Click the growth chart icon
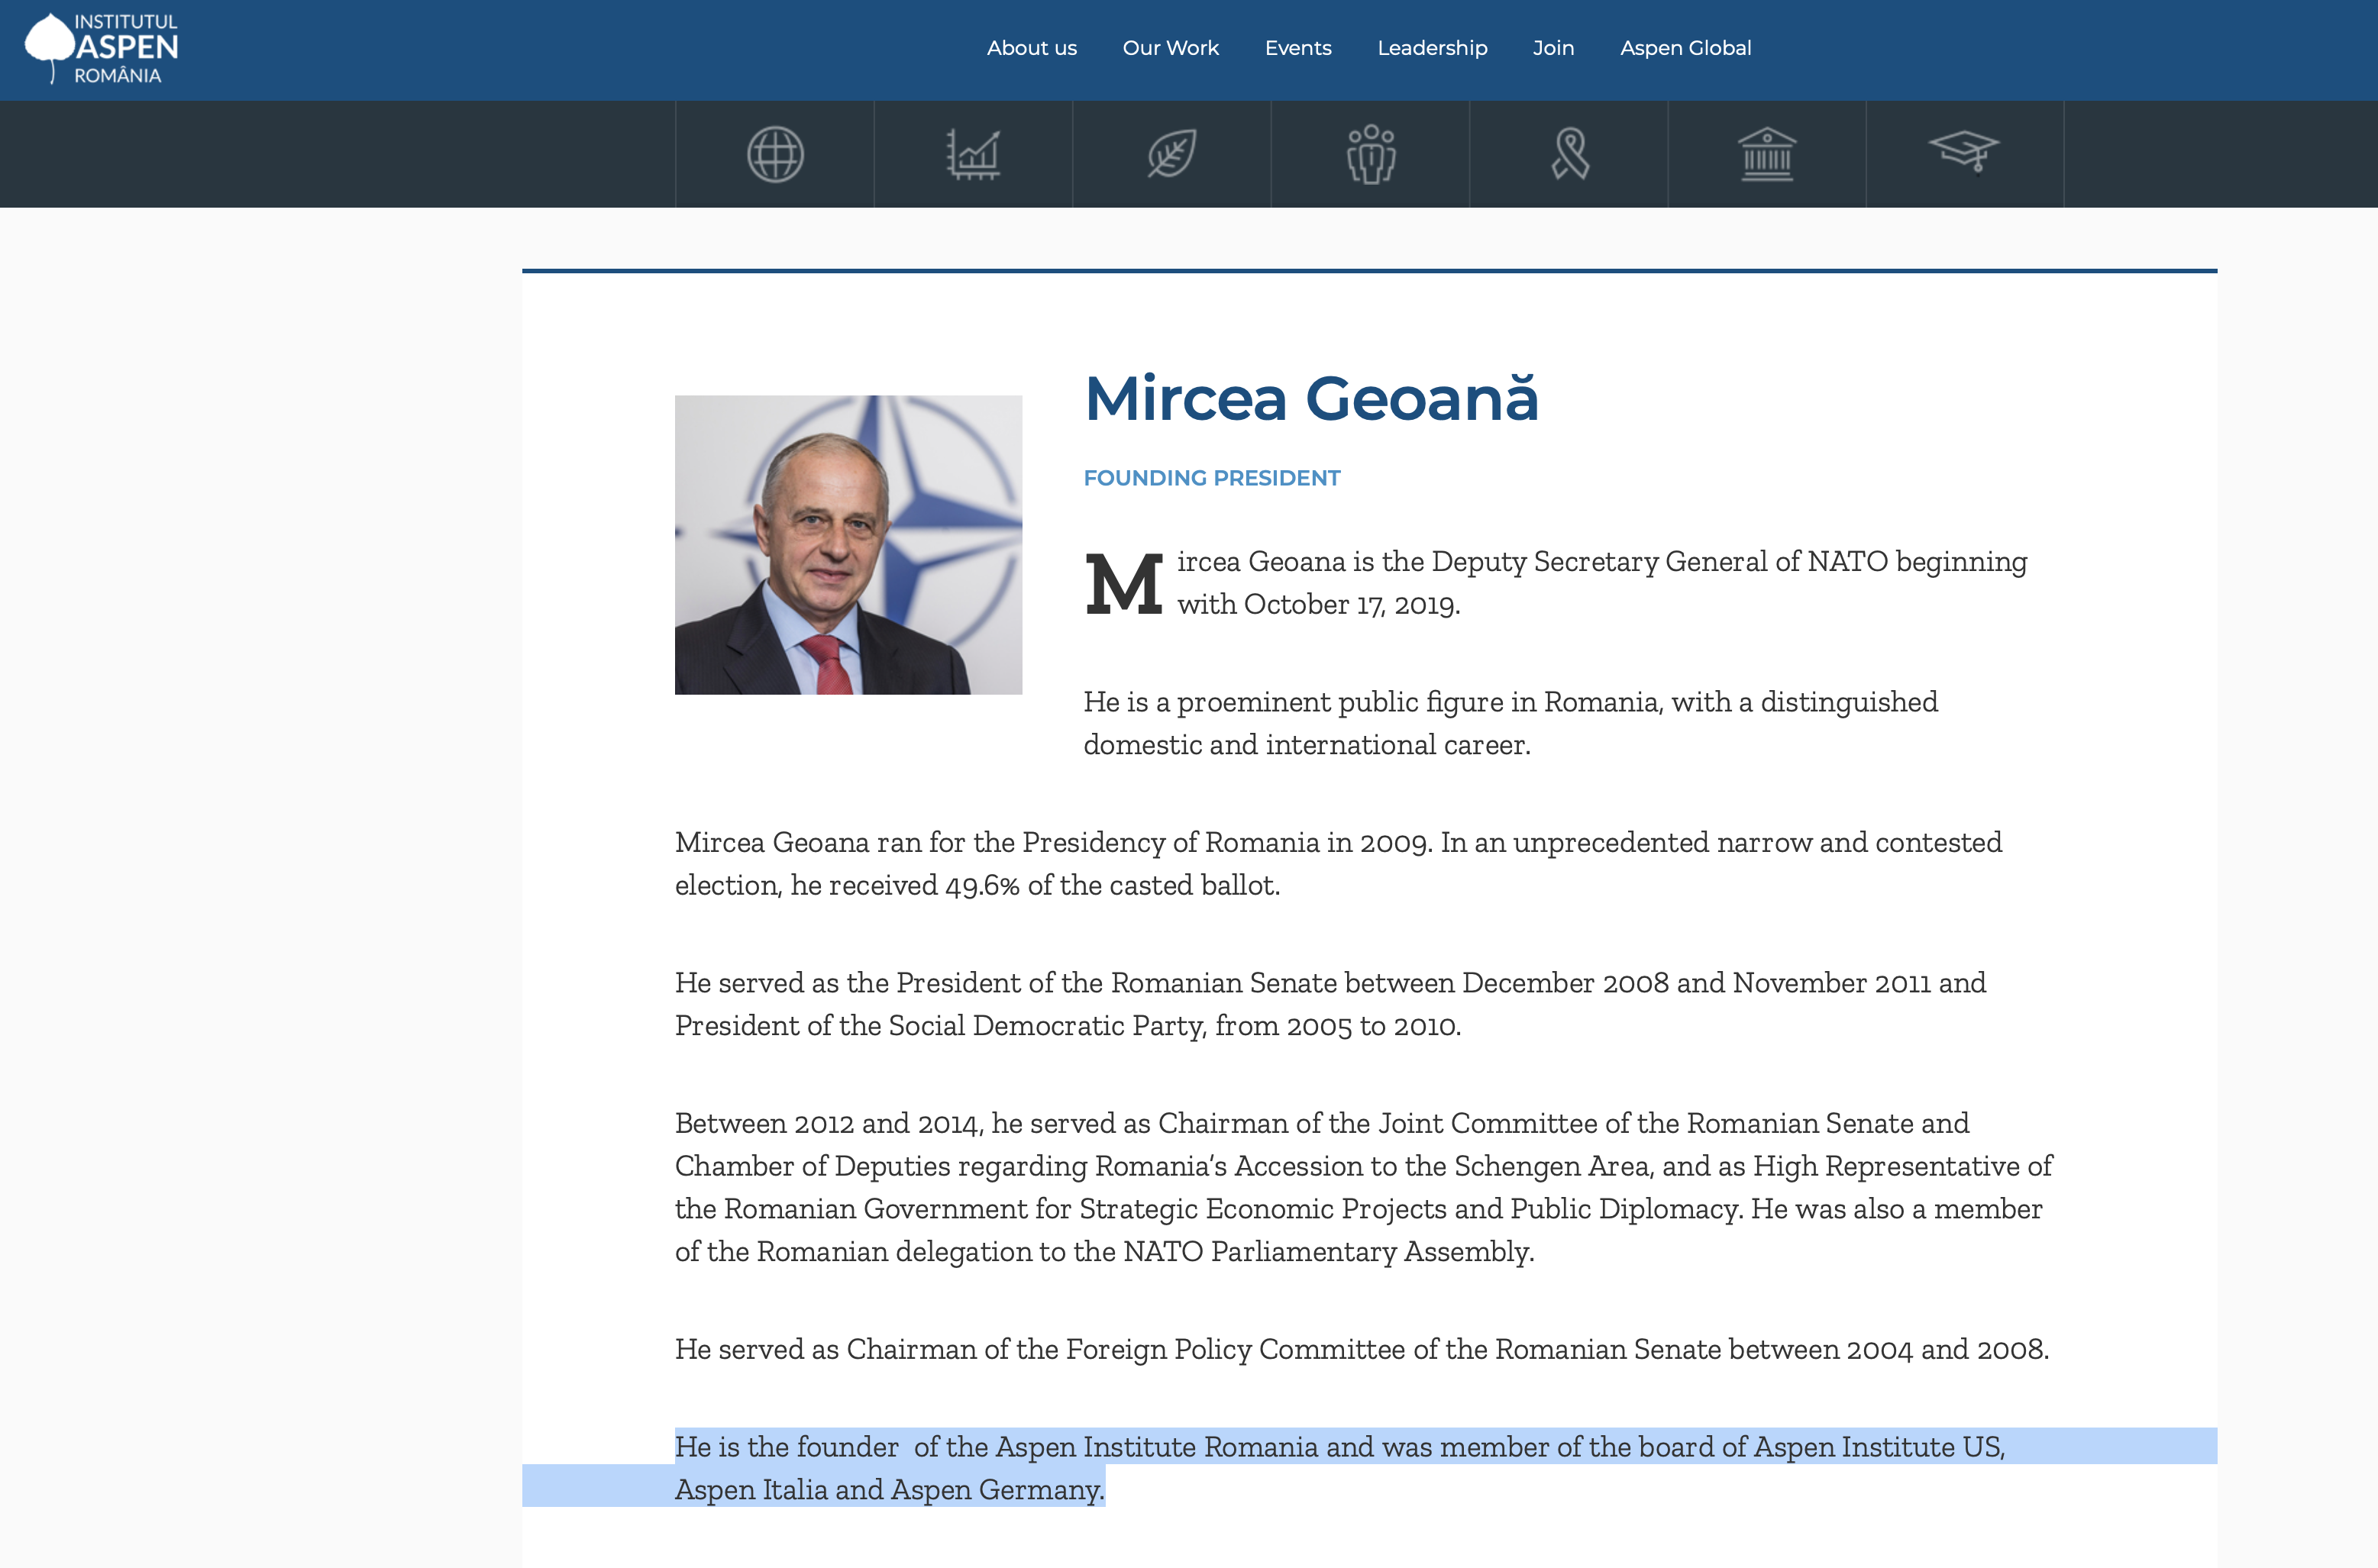This screenshot has height=1568, width=2378. point(972,154)
